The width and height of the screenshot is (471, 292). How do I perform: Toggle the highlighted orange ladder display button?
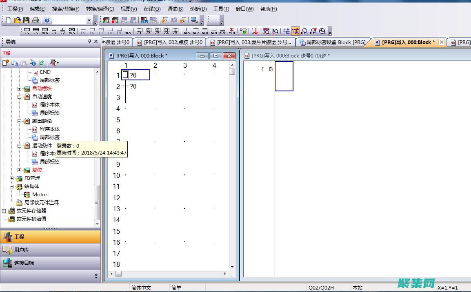point(295,31)
